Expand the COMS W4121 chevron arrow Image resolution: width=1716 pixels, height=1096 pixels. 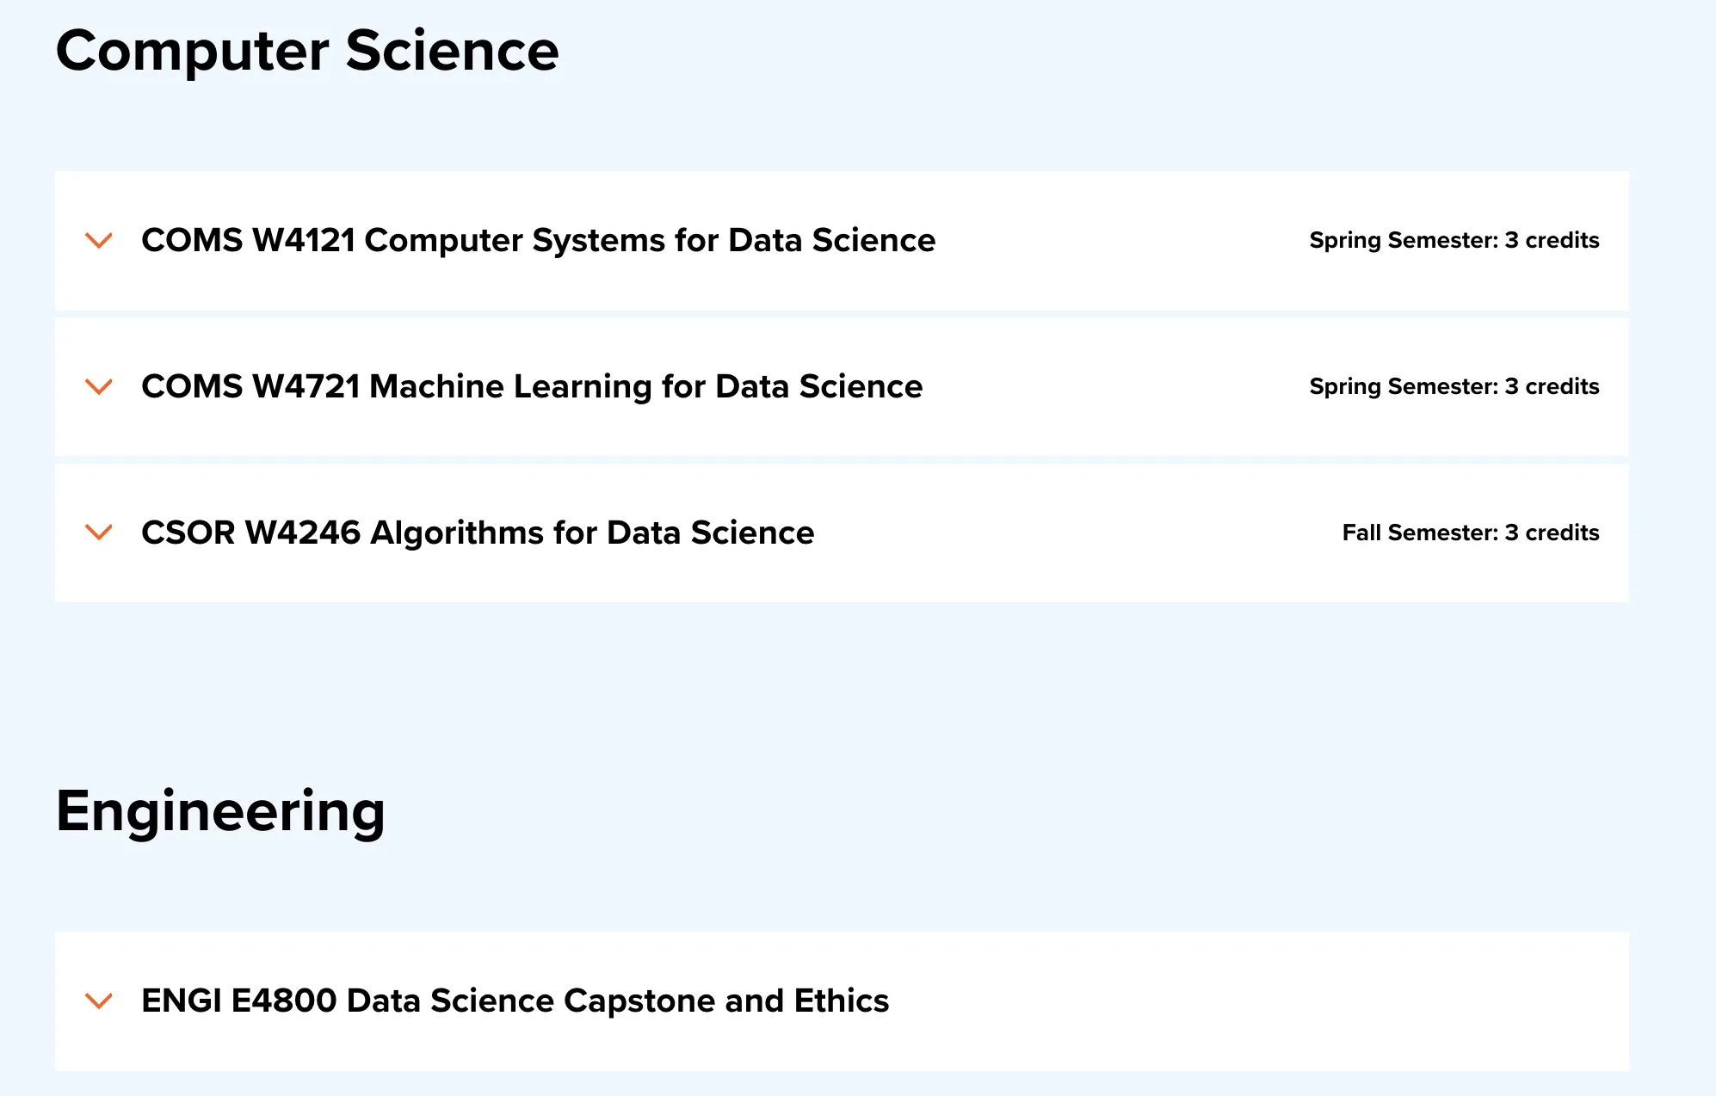[x=99, y=241]
